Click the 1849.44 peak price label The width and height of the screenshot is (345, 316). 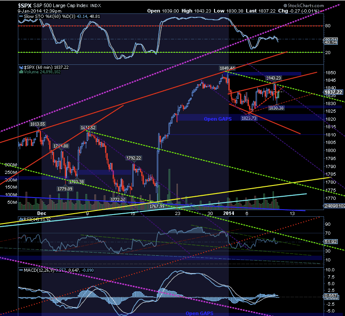pyautogui.click(x=227, y=68)
